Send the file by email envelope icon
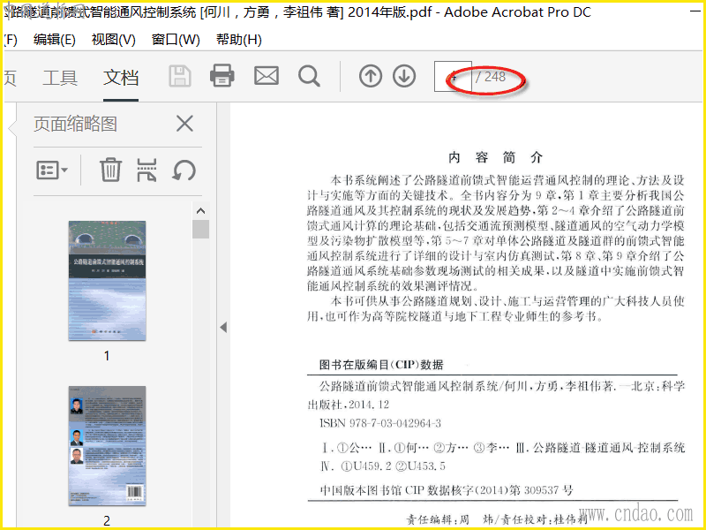Screen dimensions: 706x530 pyautogui.click(x=267, y=76)
